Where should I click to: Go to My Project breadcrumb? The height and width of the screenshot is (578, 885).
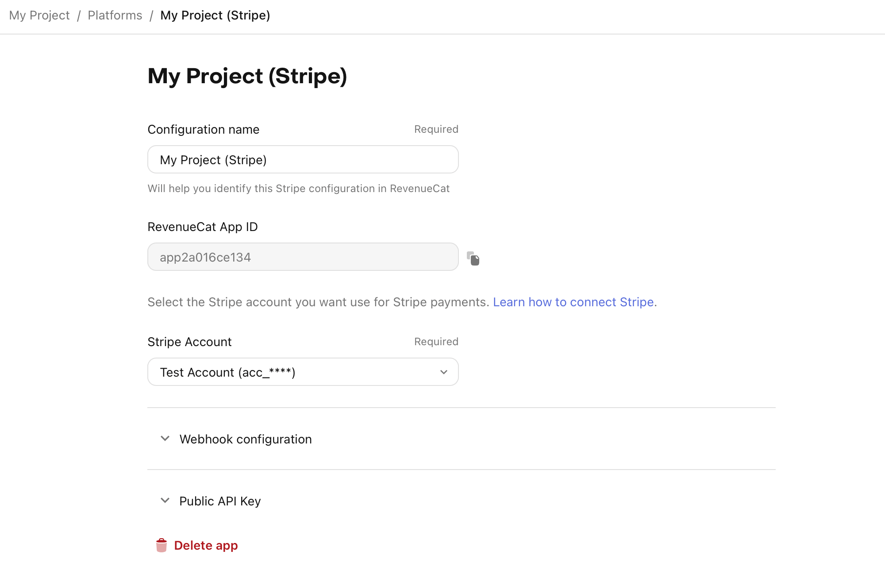39,15
